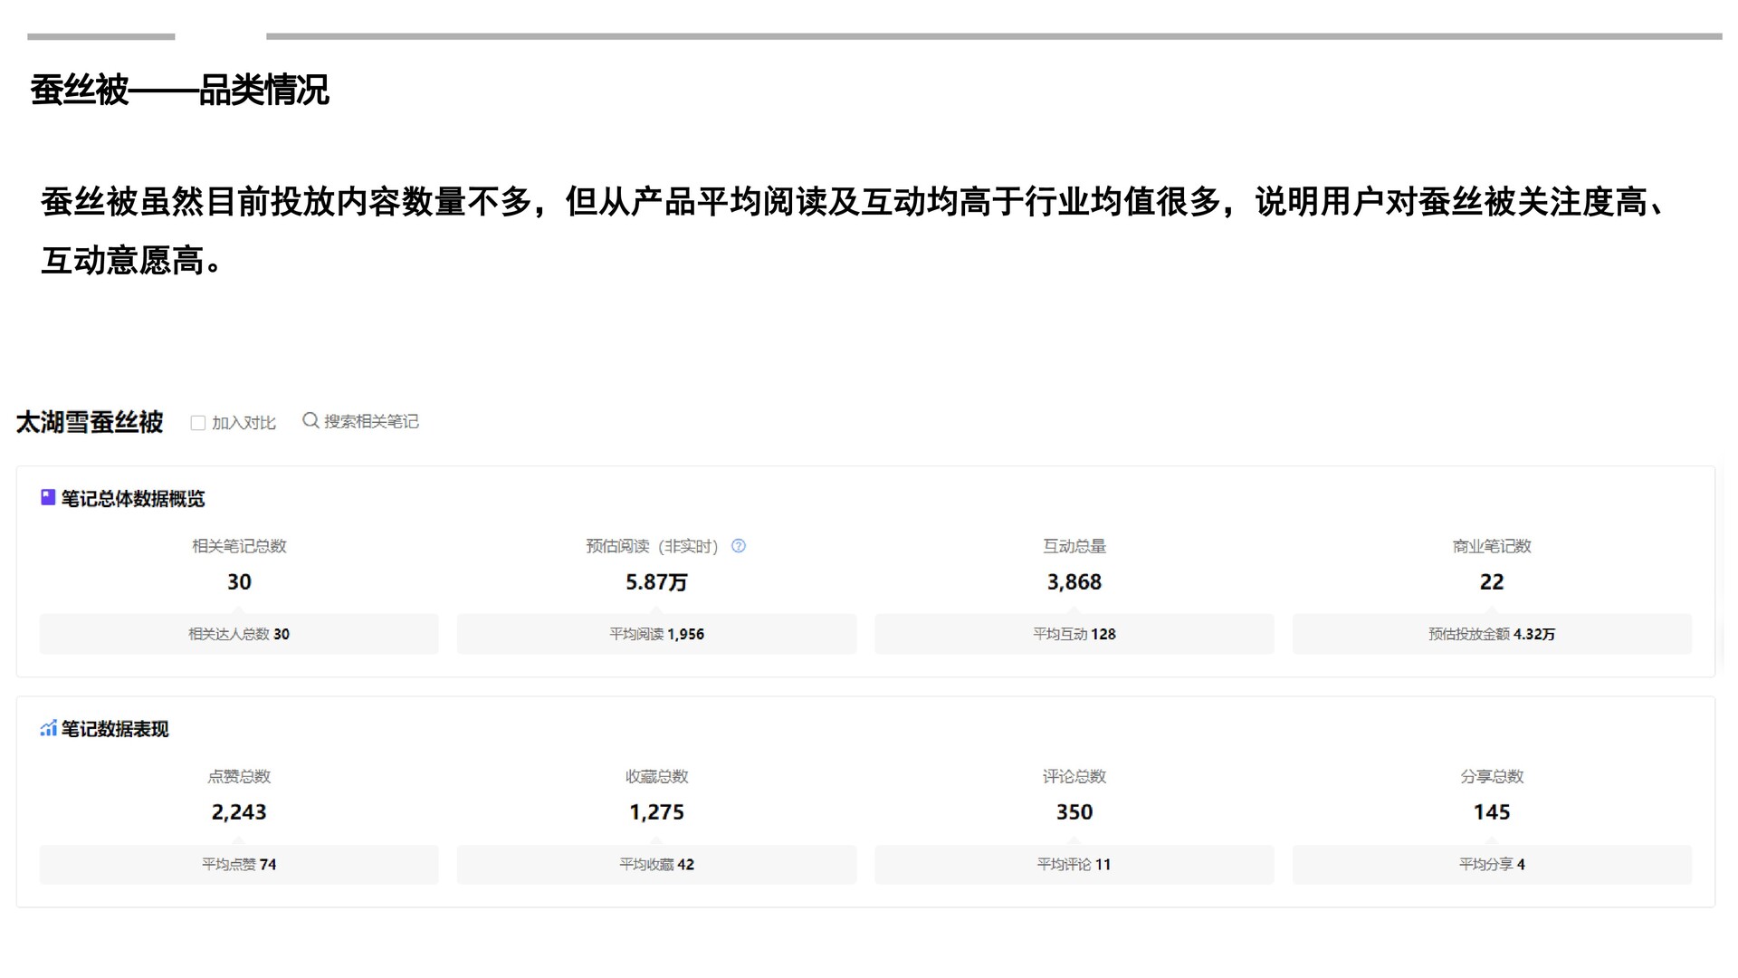The width and height of the screenshot is (1738, 978).
Task: Click the 收藏总数 value 1,275
Action: (x=656, y=812)
